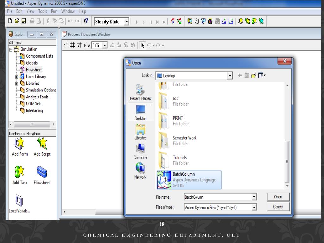Click the LocalVariables icon

pyautogui.click(x=19, y=204)
